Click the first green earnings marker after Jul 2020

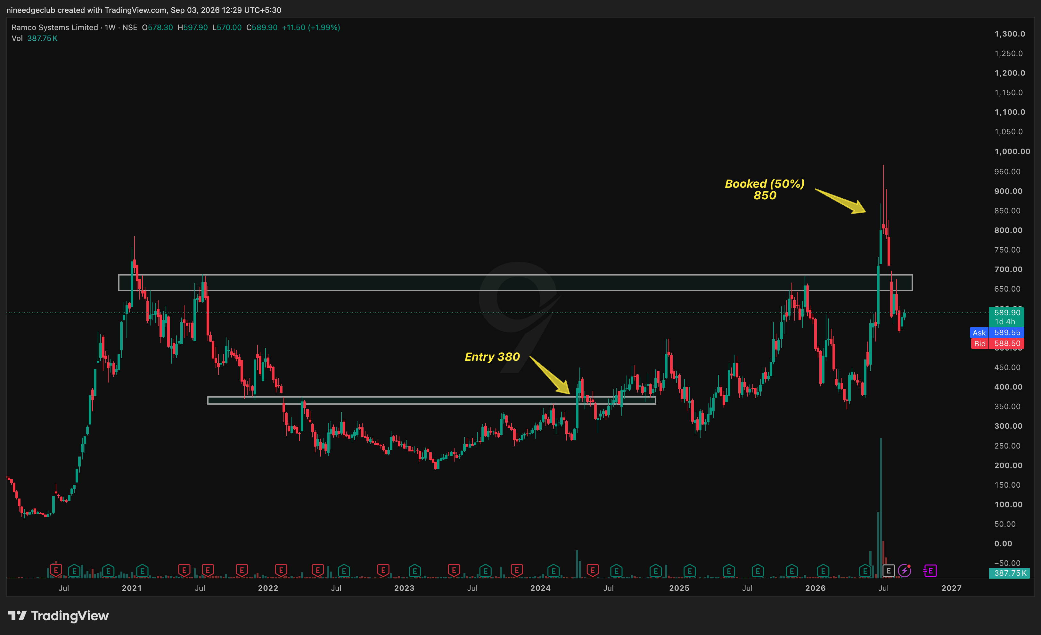(x=74, y=571)
